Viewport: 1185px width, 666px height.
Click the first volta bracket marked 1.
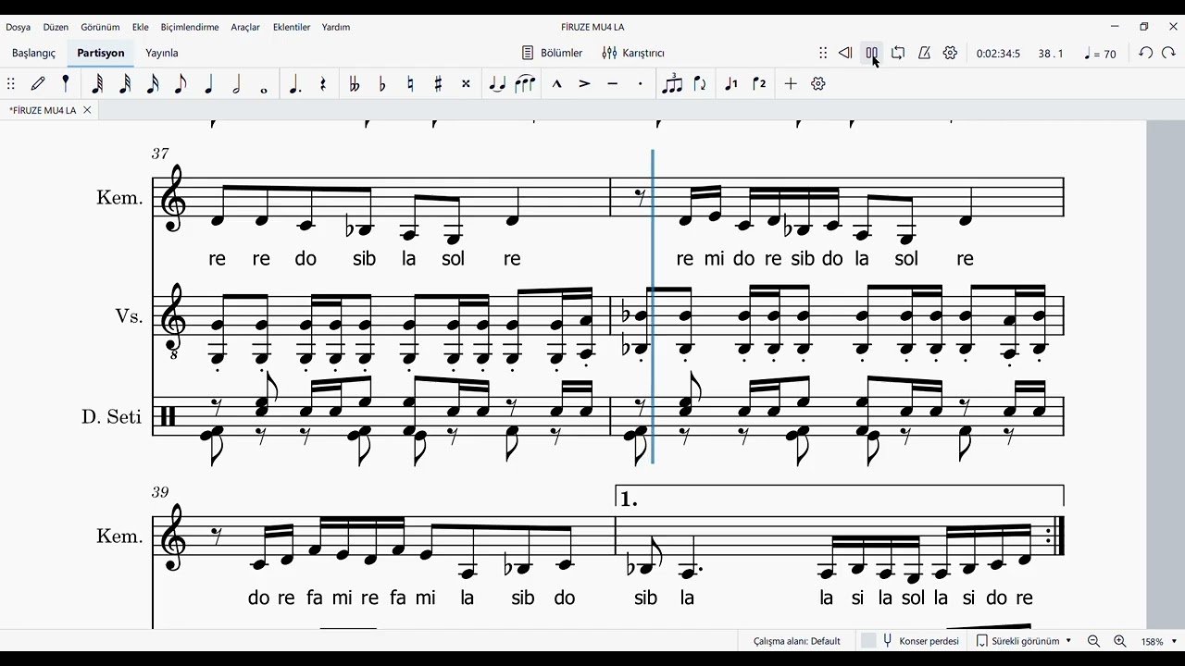840,497
